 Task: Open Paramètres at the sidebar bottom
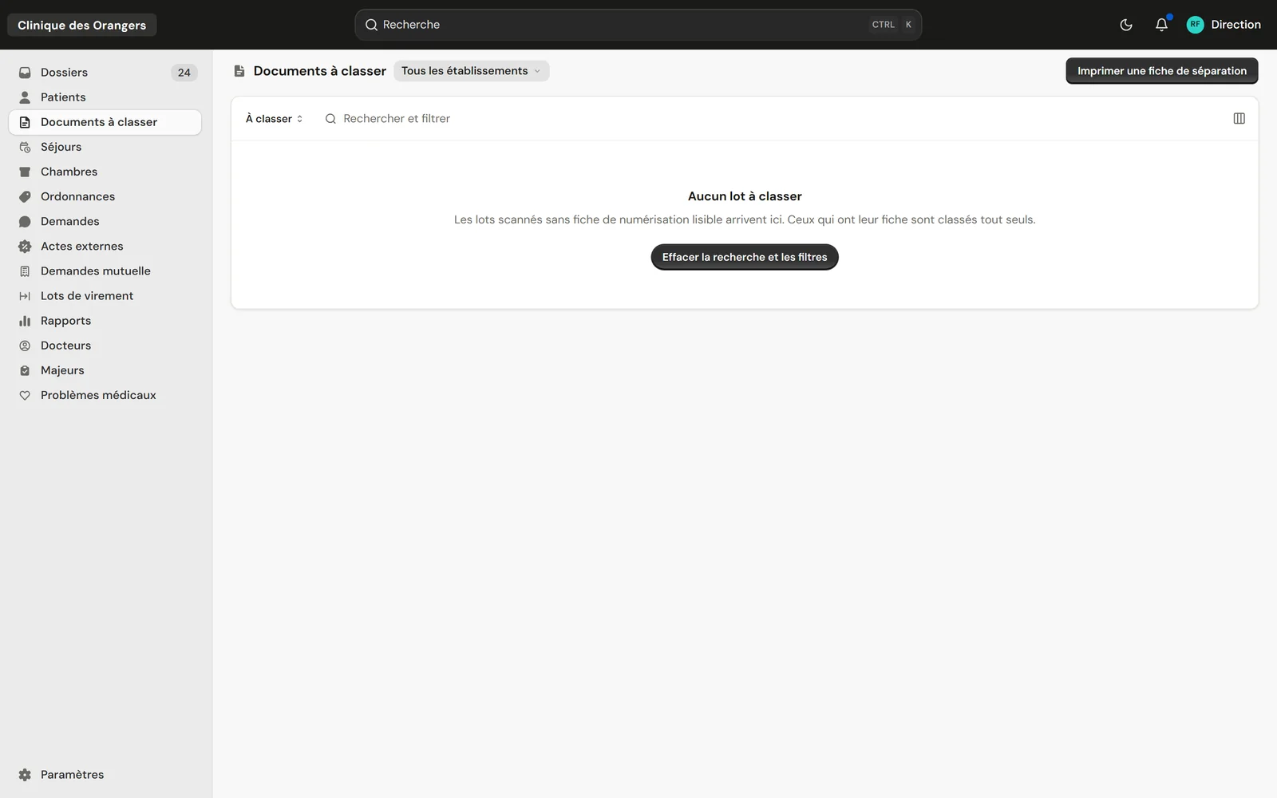(x=105, y=775)
